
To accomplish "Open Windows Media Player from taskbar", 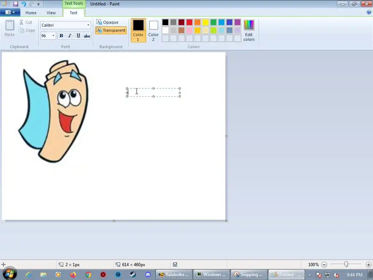I will click(x=58, y=275).
